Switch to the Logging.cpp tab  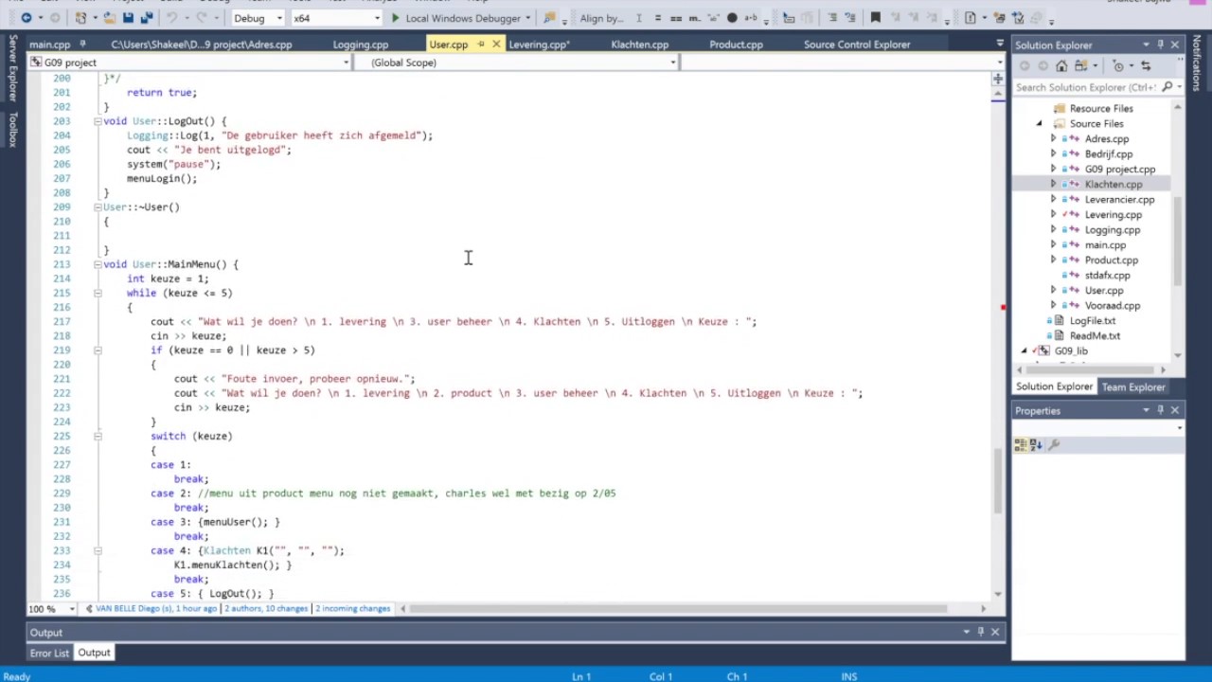360,45
